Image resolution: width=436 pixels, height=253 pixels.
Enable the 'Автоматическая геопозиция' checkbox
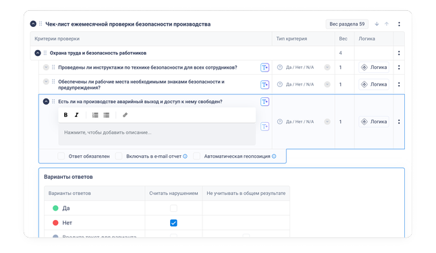(196, 157)
